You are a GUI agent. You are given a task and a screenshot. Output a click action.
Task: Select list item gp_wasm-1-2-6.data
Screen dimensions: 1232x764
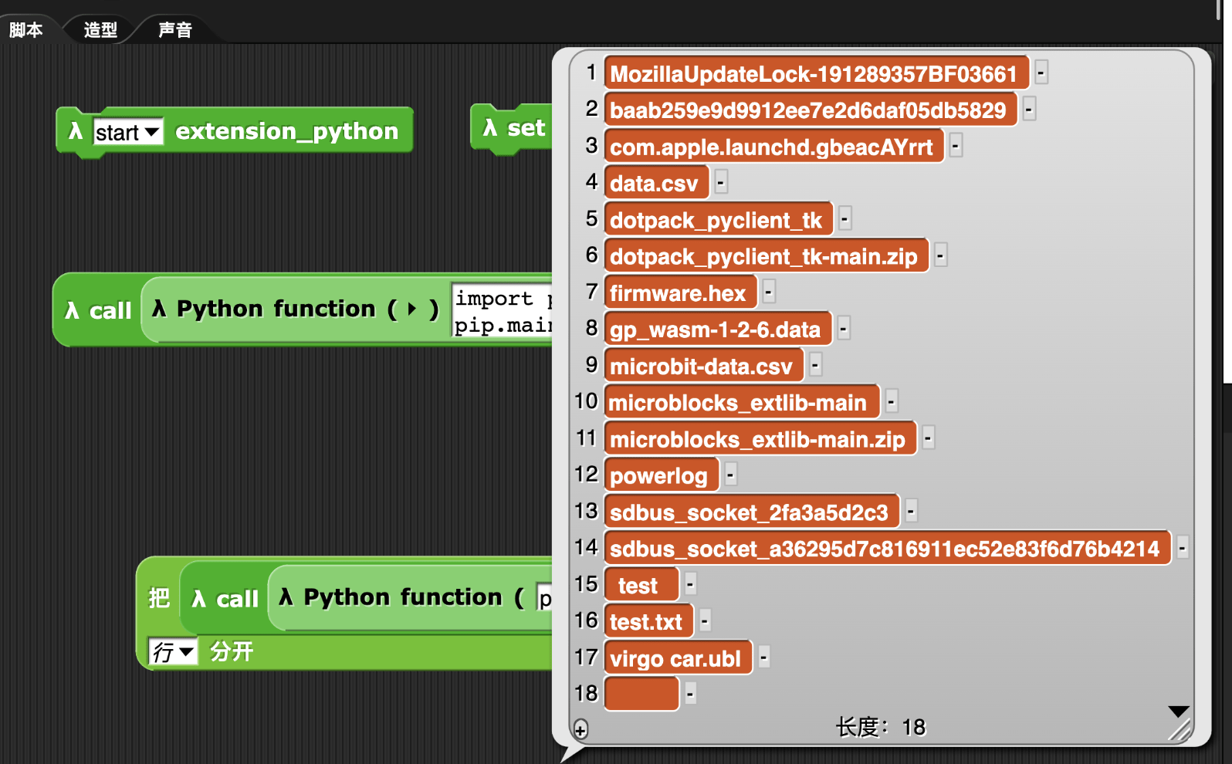[x=718, y=330]
